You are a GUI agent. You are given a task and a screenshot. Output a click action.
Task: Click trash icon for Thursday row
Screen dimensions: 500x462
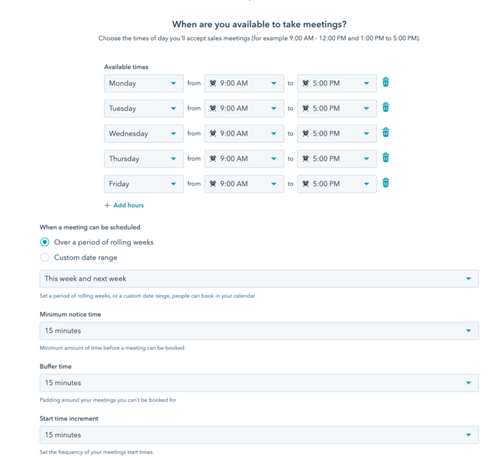(x=386, y=158)
